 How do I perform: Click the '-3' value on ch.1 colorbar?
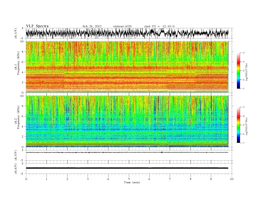click(243, 53)
